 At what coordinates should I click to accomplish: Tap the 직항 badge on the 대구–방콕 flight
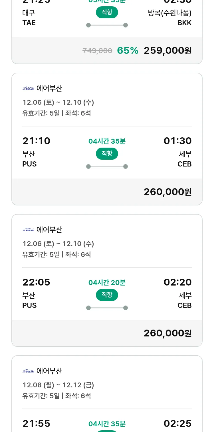107,12
